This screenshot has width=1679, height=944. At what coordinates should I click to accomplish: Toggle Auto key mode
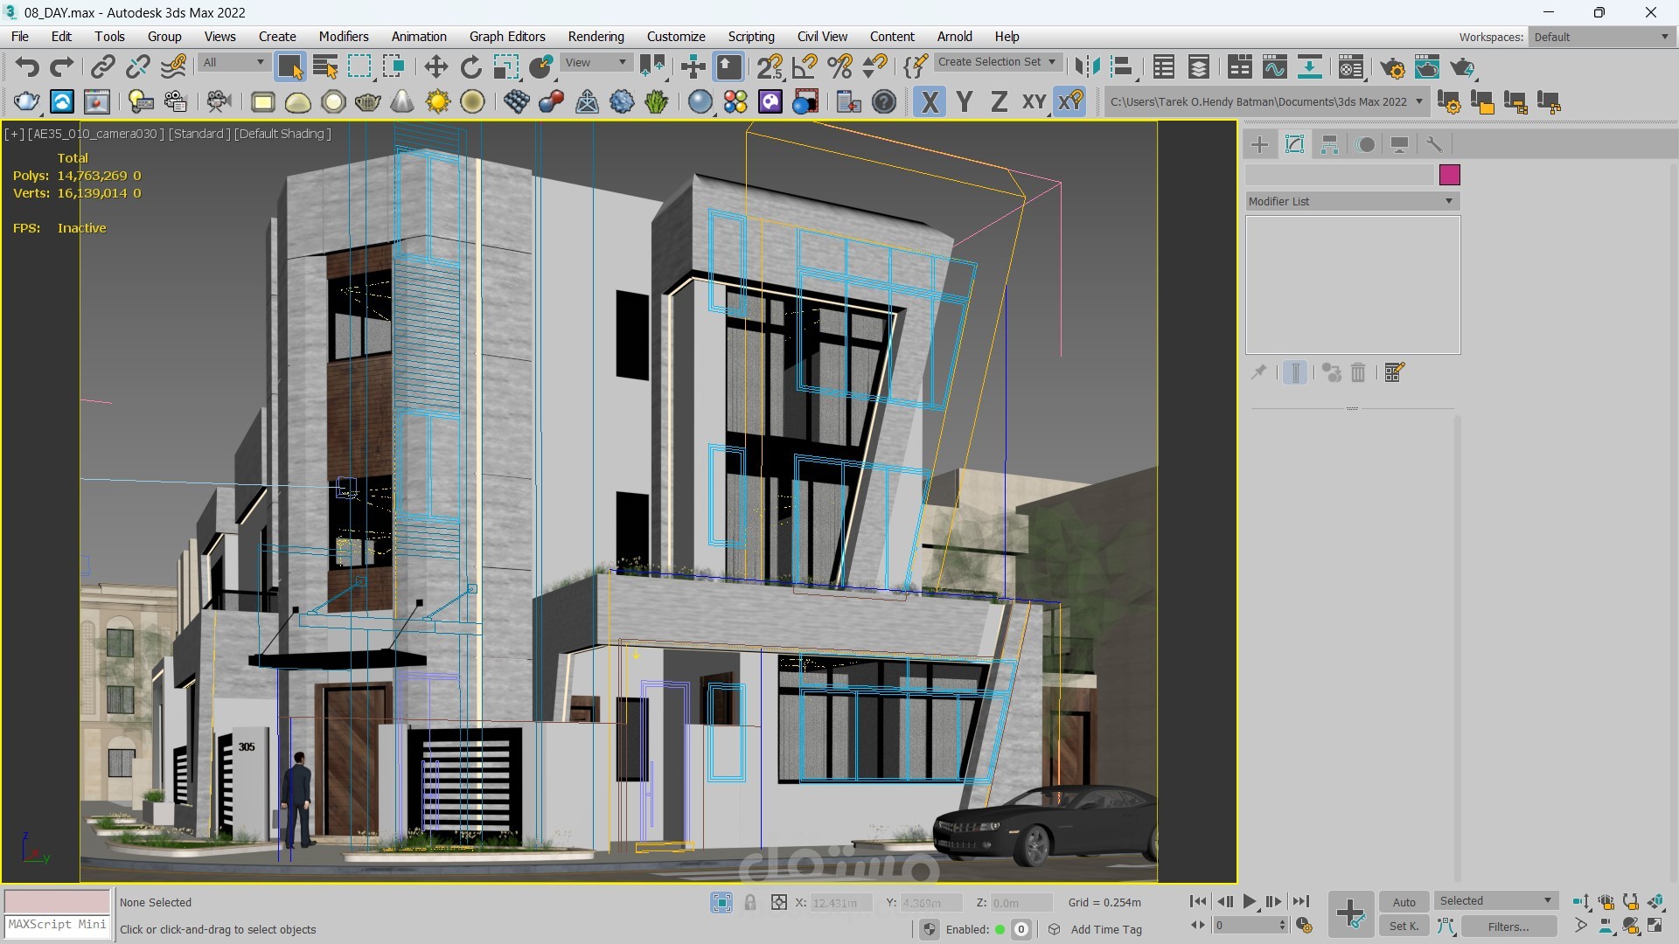coord(1404,902)
